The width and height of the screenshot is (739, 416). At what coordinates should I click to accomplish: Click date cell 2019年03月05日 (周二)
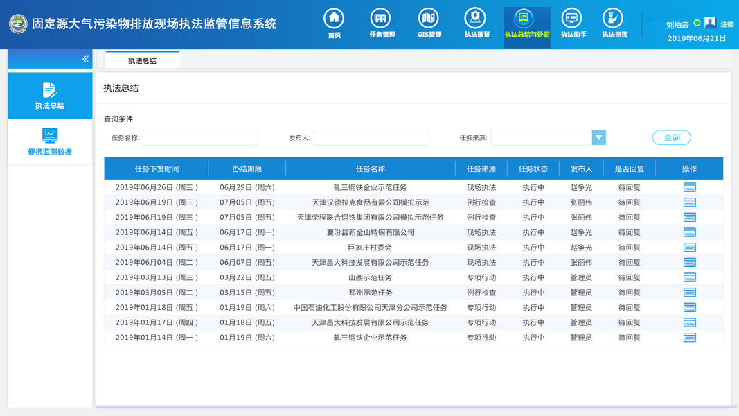pyautogui.click(x=157, y=293)
